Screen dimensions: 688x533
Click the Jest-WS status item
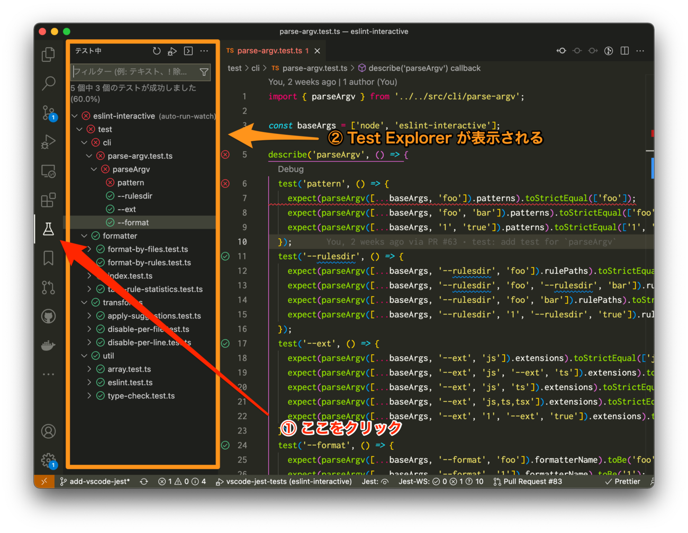441,482
